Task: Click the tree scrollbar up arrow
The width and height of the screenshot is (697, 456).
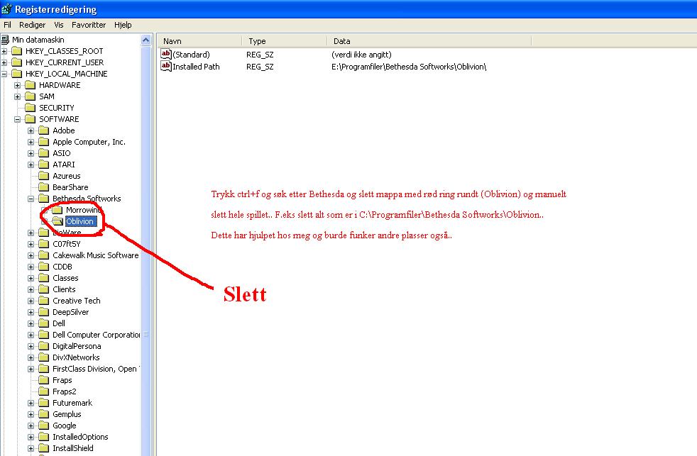Action: click(146, 40)
